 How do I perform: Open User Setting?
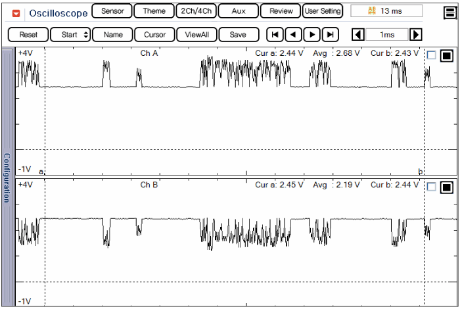323,11
